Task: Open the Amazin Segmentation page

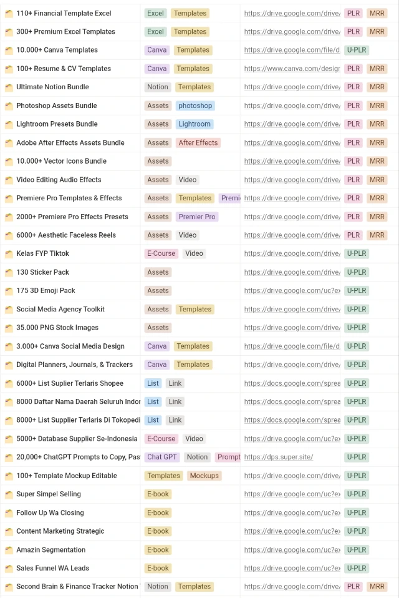Action: pyautogui.click(x=50, y=549)
